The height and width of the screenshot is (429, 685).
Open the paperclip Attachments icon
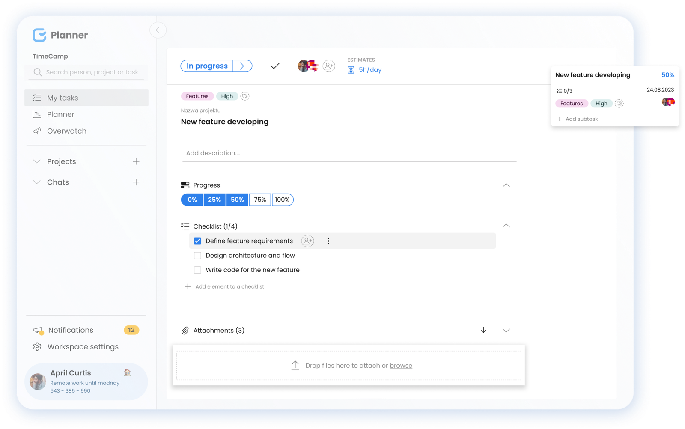pyautogui.click(x=185, y=330)
